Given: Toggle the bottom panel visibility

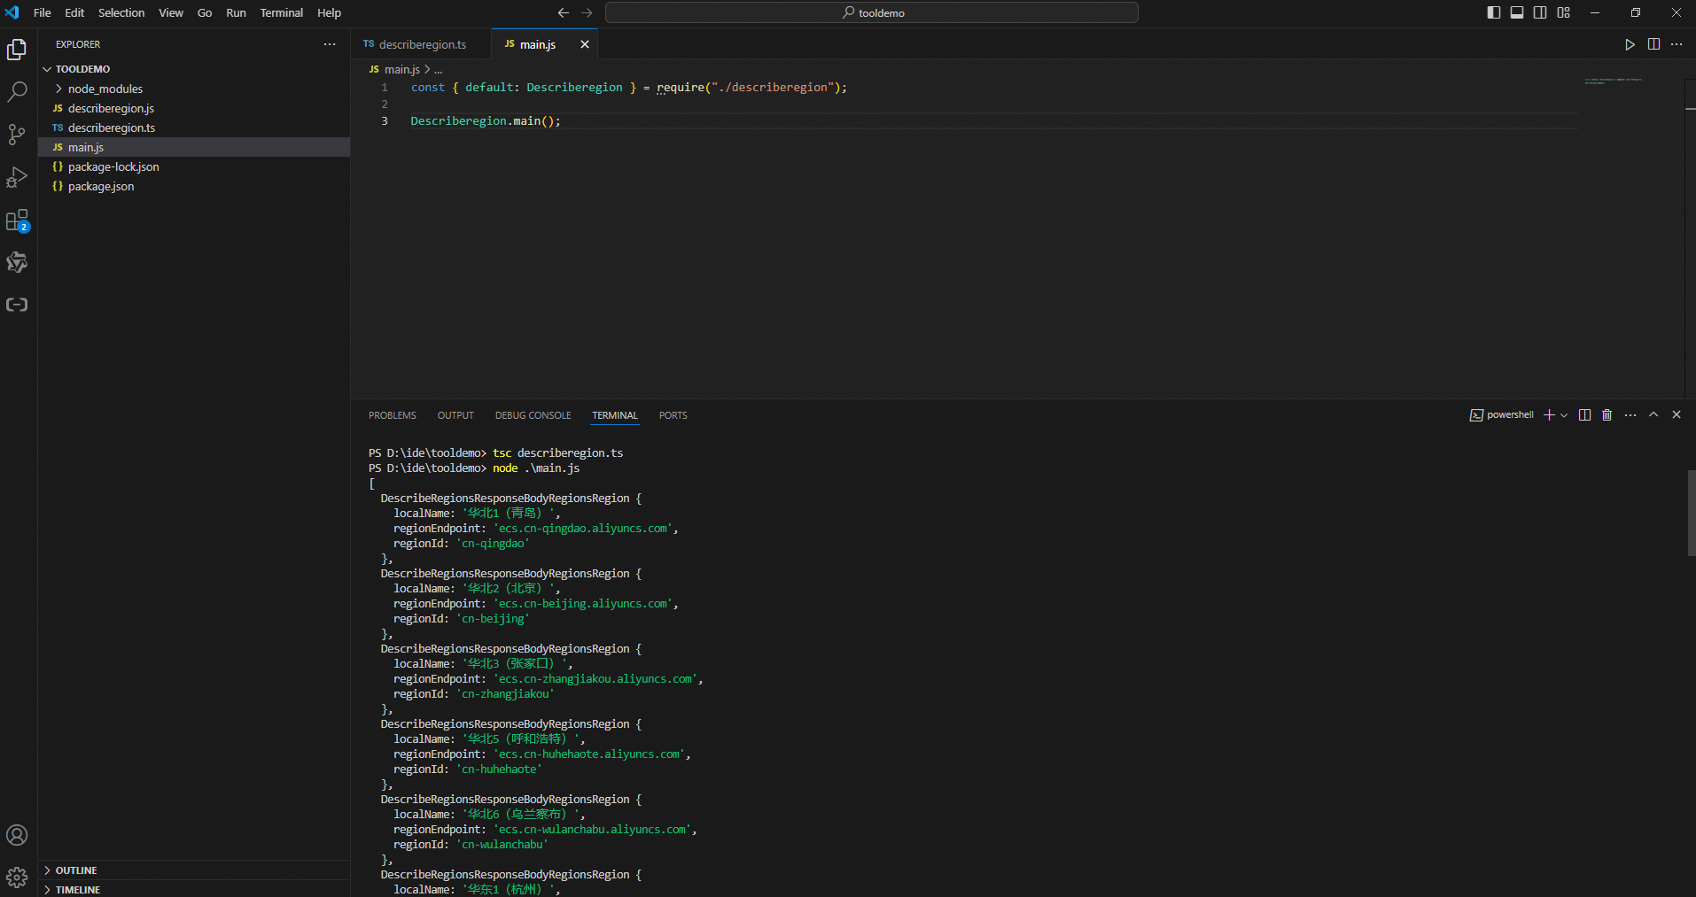Looking at the screenshot, I should [x=1517, y=12].
